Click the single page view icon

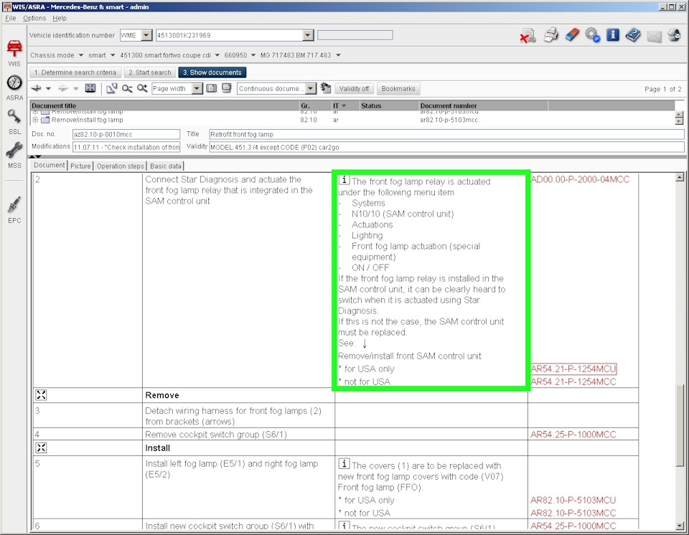click(211, 88)
